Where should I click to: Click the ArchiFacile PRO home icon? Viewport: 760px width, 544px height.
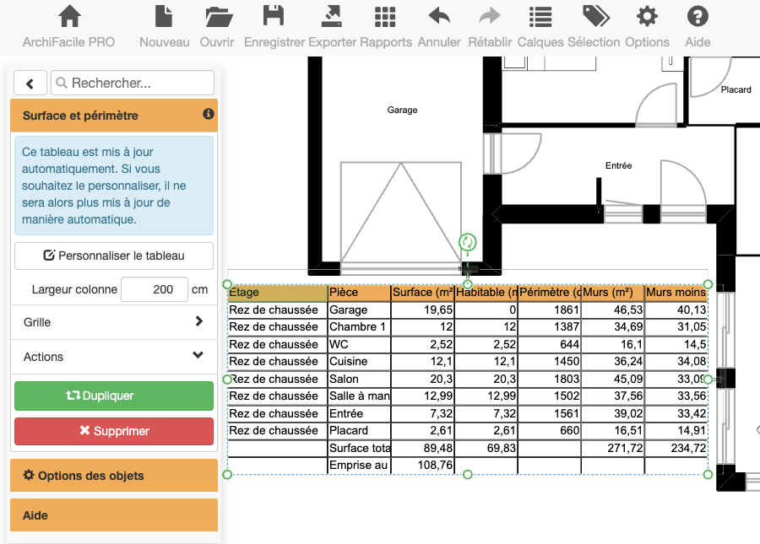tap(69, 17)
